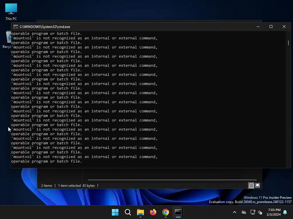This screenshot has width=293, height=219.
Task: Click the C:\WINDOWS\System32\cmd.exe title text
Action: click(x=45, y=27)
